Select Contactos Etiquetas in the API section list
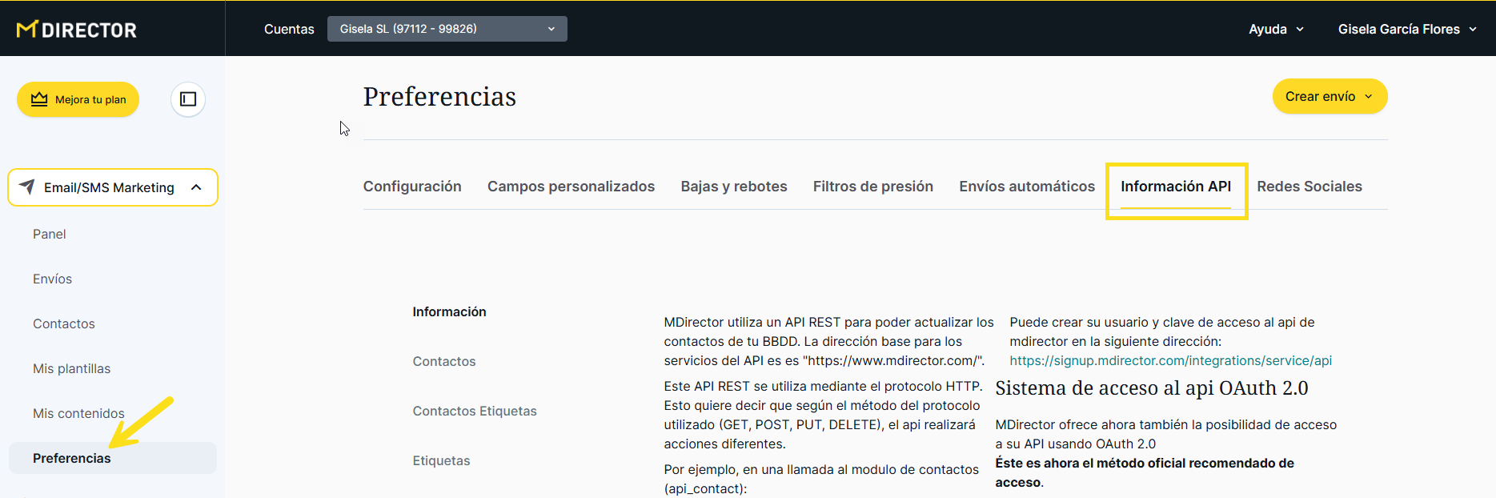 (475, 411)
